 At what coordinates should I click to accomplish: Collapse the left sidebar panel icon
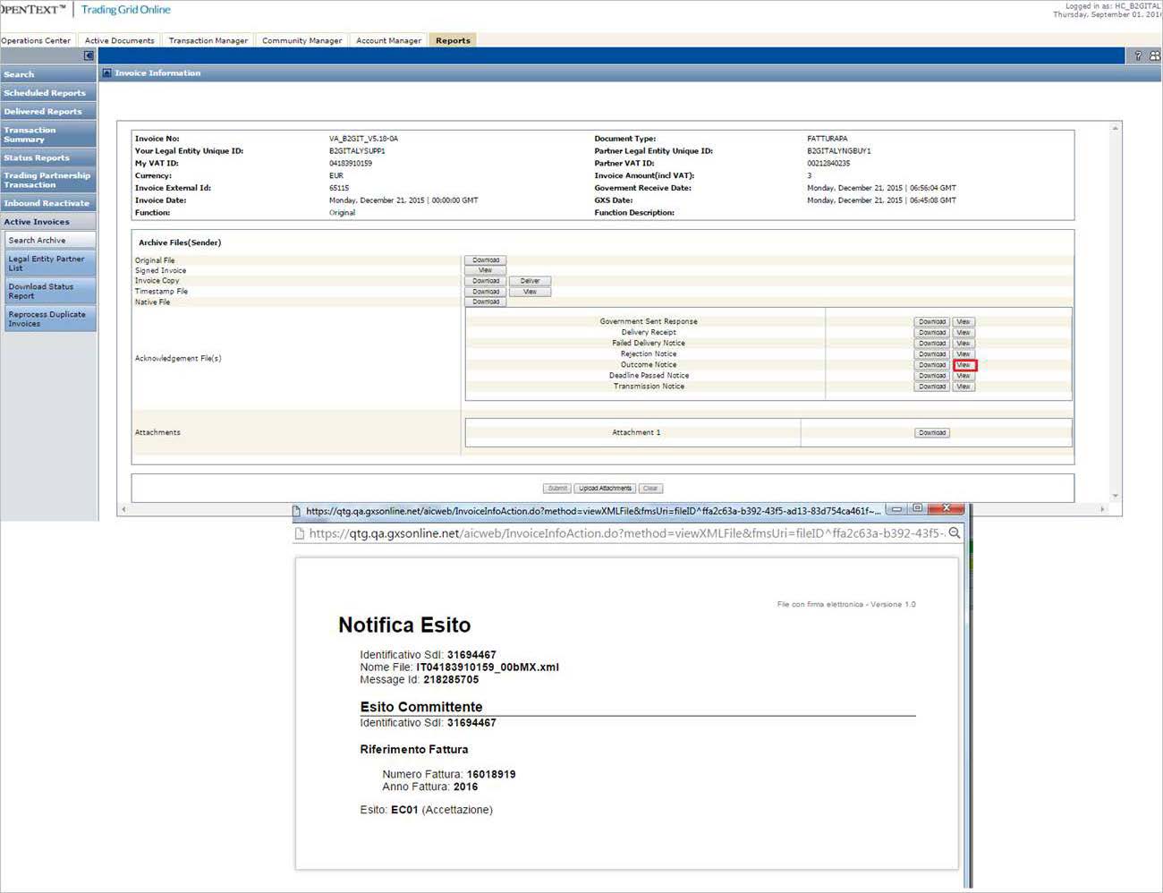click(x=89, y=55)
